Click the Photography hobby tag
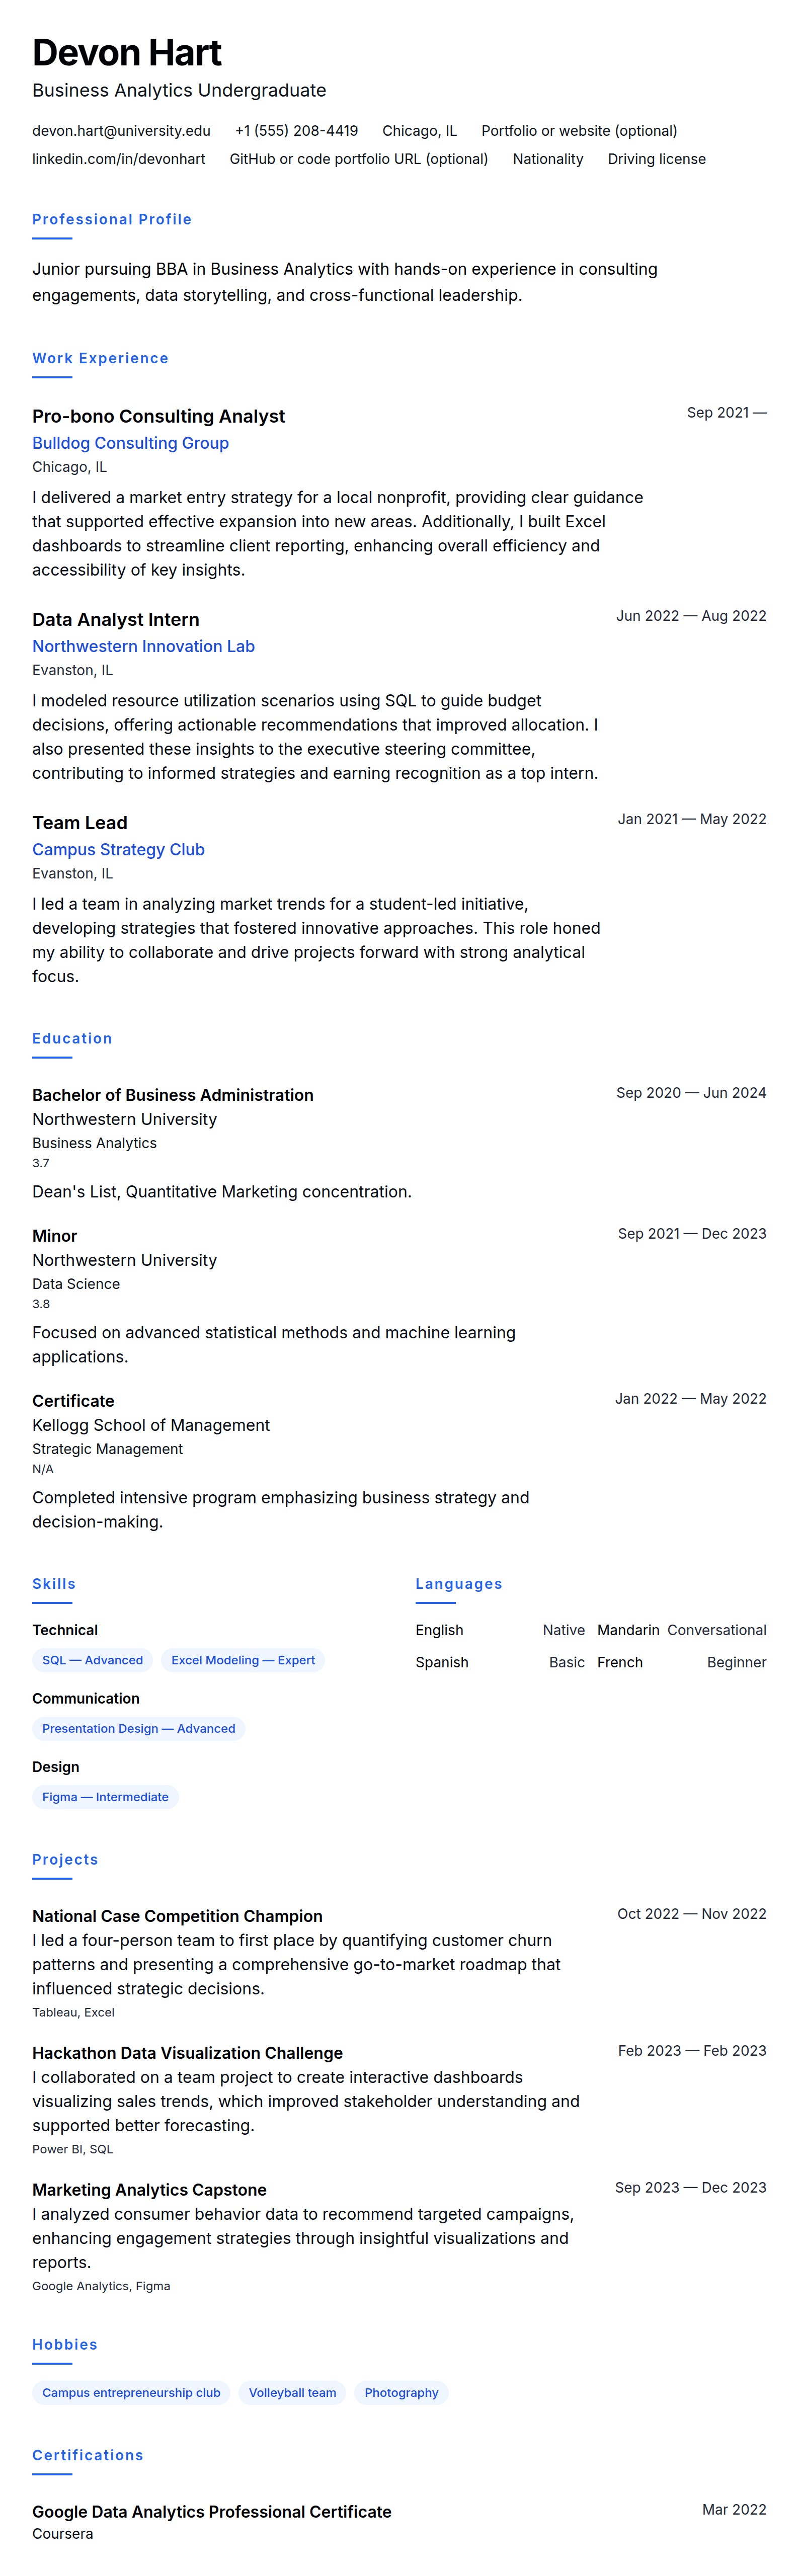Screen dimensions: 799x2576 tap(401, 2393)
